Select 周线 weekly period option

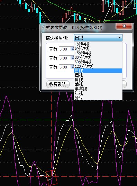point(98,75)
